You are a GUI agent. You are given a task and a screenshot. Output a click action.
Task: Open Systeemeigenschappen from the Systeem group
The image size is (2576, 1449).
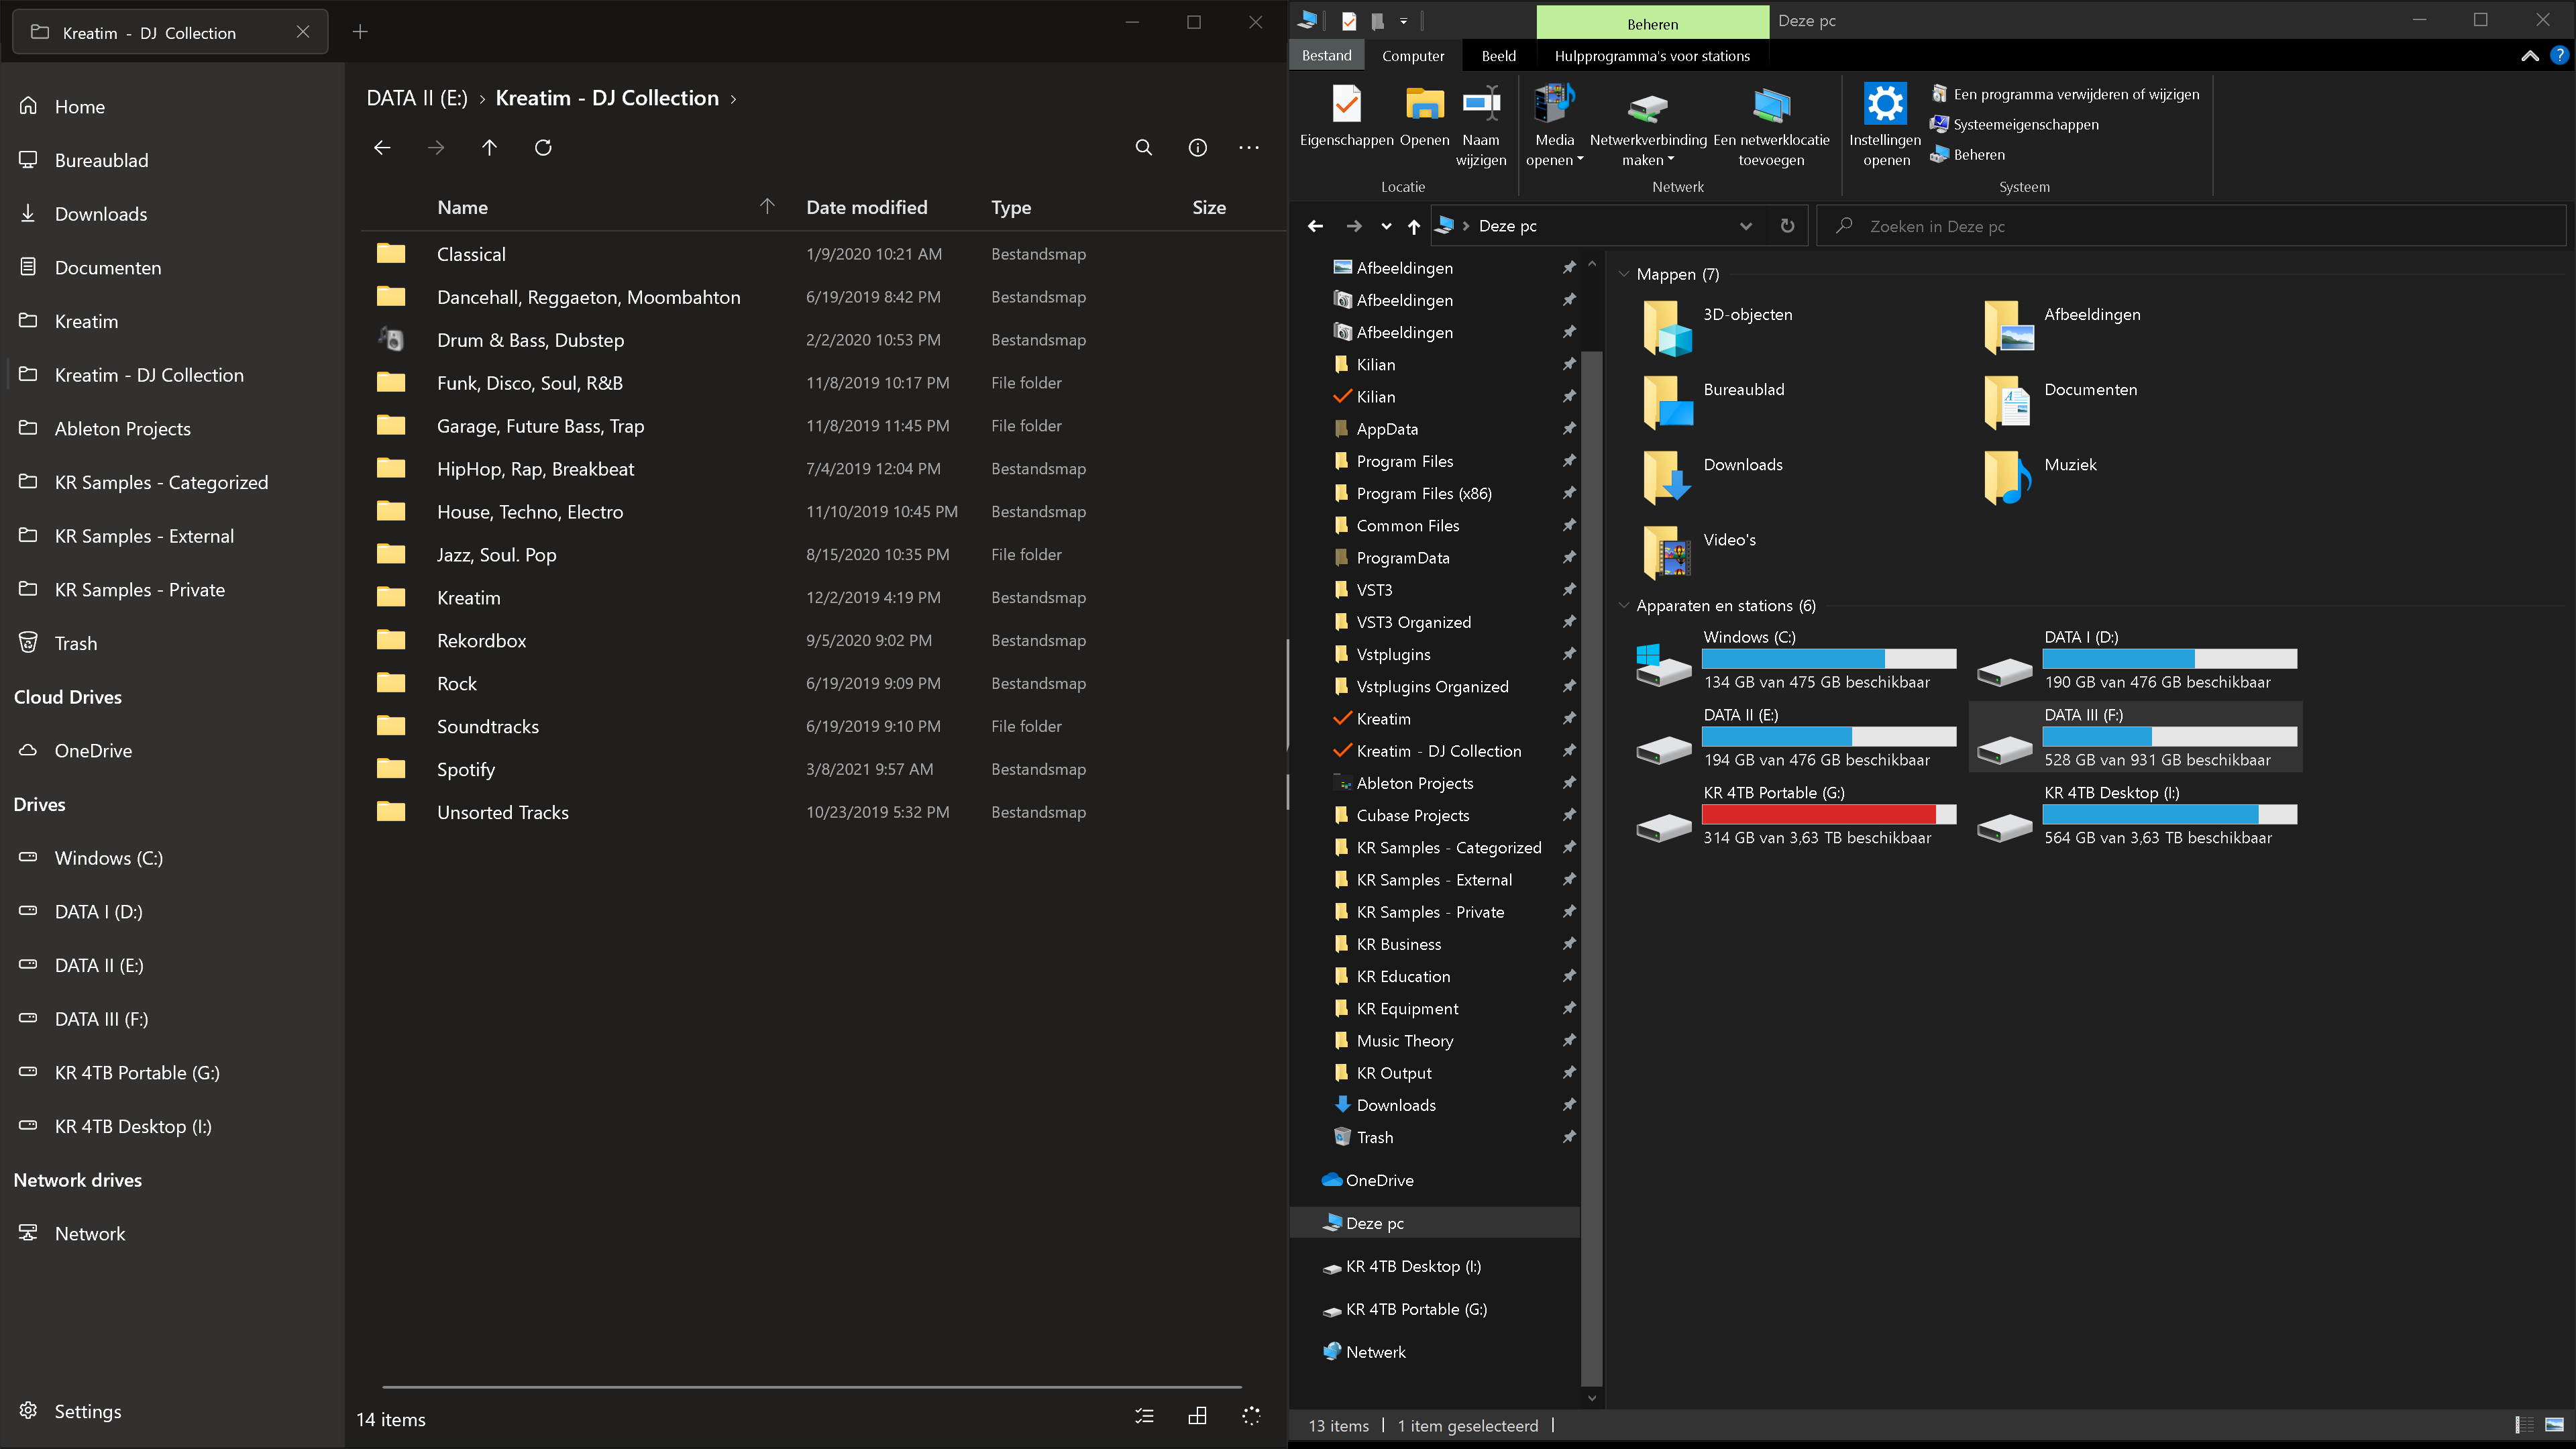click(2016, 124)
